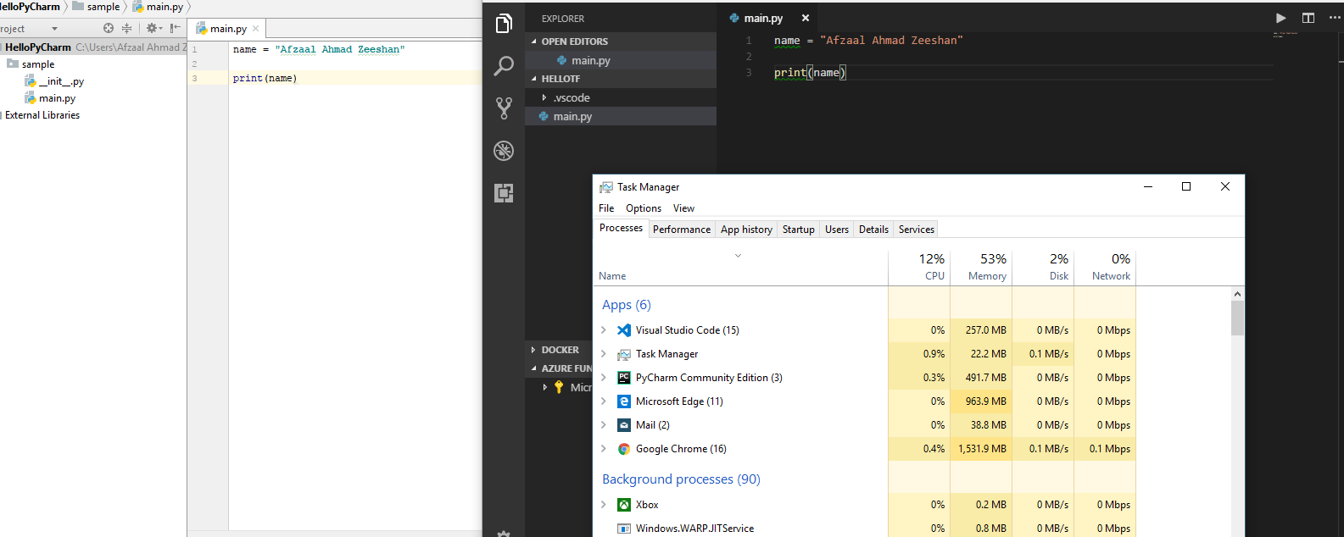Select External Libraries in PyCharm
This screenshot has width=1344, height=537.
(42, 115)
